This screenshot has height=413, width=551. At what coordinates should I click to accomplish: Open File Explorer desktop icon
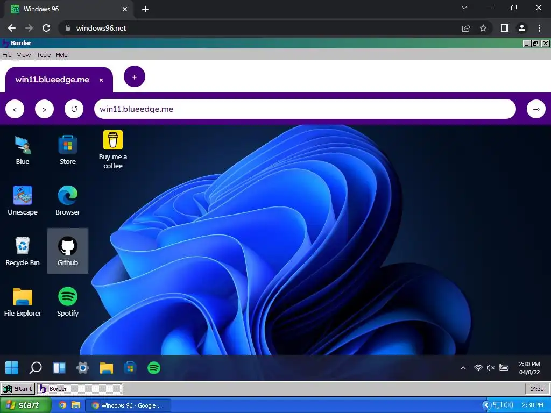[23, 302]
